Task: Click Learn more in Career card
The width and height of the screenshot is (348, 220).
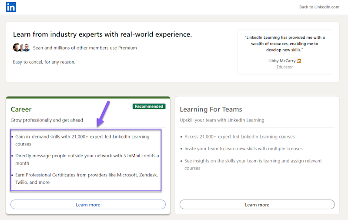Action: pyautogui.click(x=88, y=204)
